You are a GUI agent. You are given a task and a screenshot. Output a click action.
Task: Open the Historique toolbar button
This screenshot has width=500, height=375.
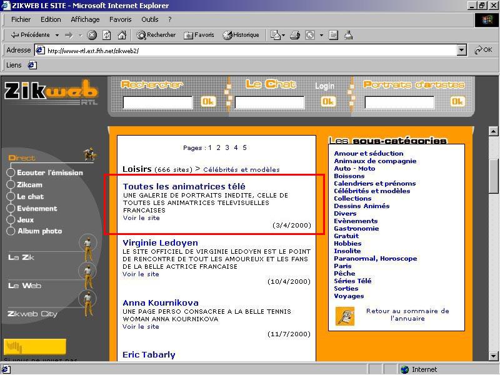pos(241,35)
